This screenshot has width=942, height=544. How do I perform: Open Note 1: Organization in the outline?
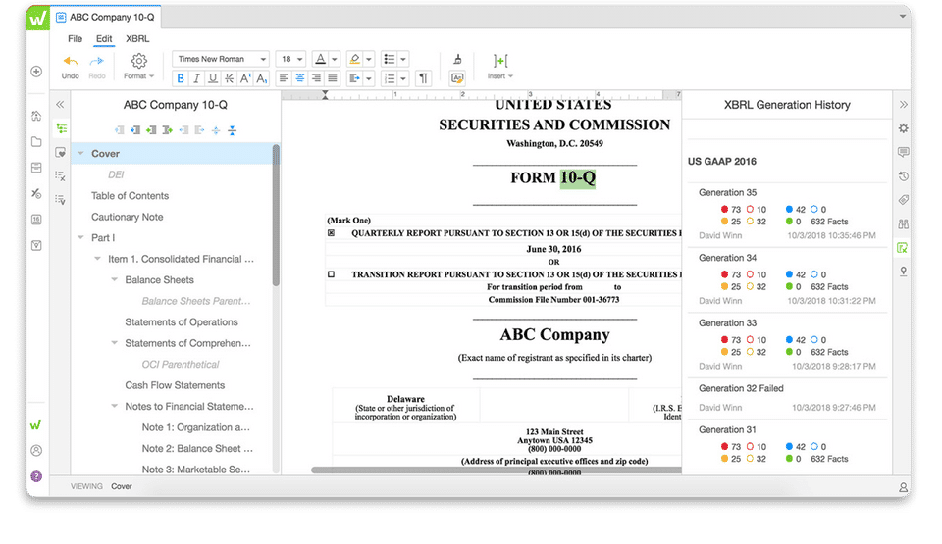pyautogui.click(x=196, y=427)
